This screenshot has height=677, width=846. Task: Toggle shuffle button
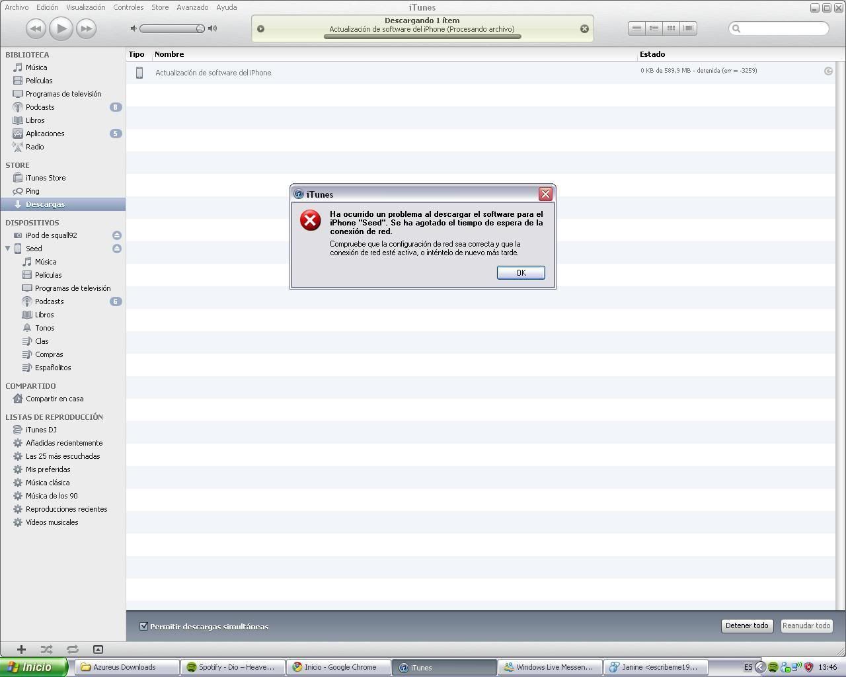coord(46,649)
